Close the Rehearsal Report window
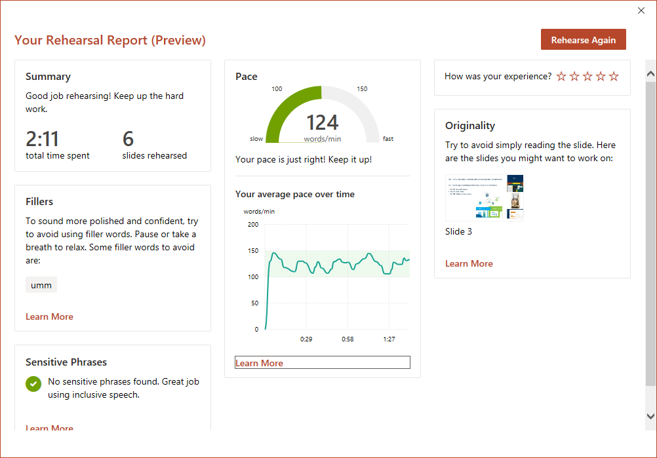Screen dimensions: 657x458 [x=641, y=10]
